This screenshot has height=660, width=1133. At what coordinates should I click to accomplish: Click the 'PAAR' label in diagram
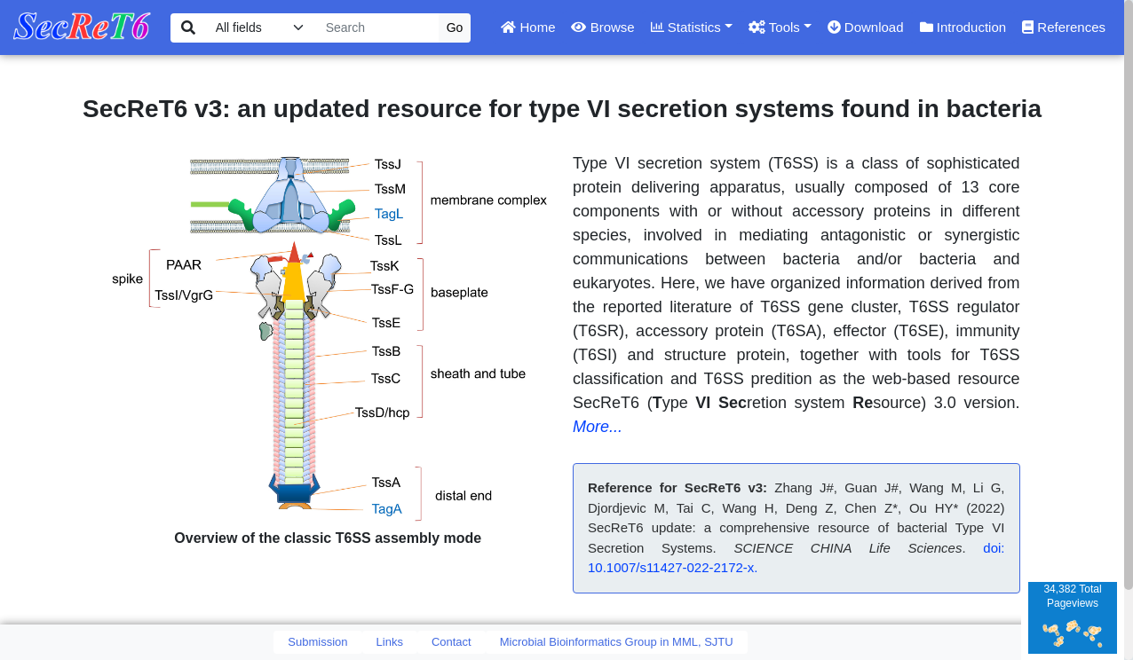point(184,265)
